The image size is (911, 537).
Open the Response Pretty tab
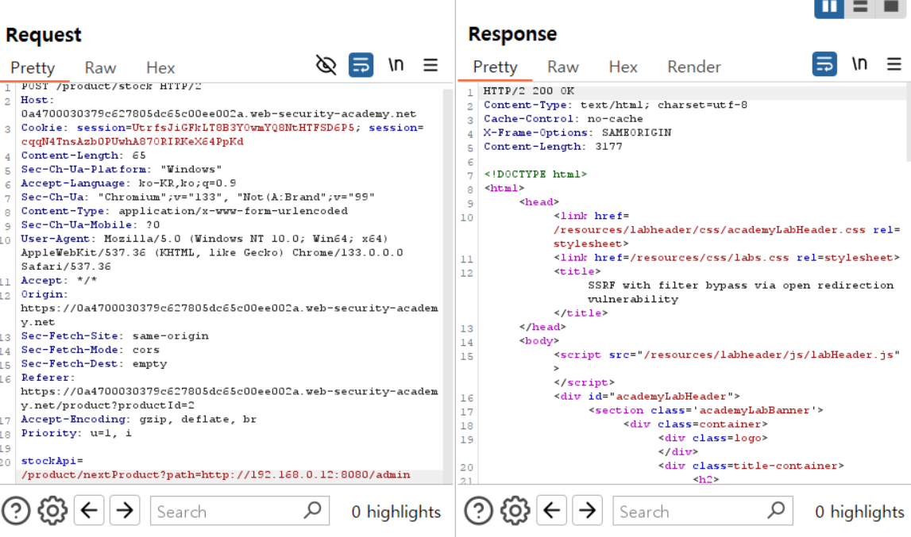click(495, 67)
